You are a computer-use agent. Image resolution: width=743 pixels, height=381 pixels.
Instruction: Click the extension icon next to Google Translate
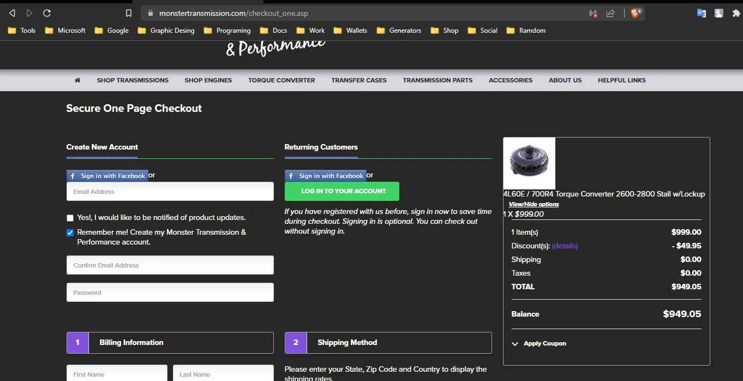pyautogui.click(x=719, y=13)
